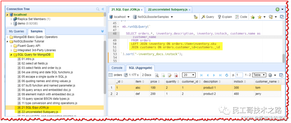Click the search icon in Connection Tree header

(98, 9)
